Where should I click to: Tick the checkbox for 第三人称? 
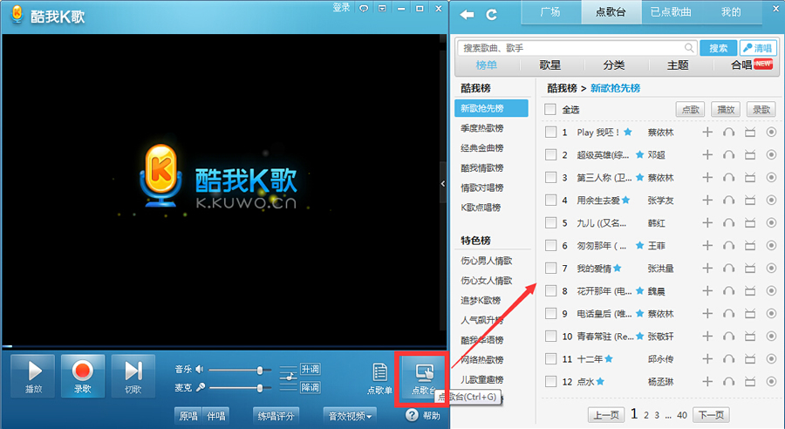[550, 177]
